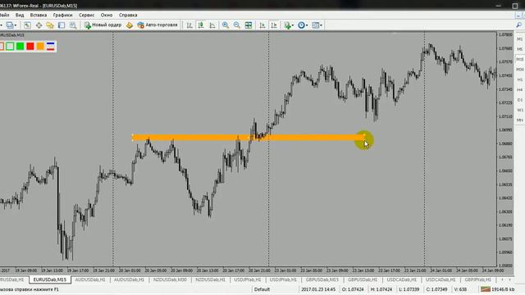
Task: Switch to NZDUSDab,H1 chart tab
Action: 210,279
